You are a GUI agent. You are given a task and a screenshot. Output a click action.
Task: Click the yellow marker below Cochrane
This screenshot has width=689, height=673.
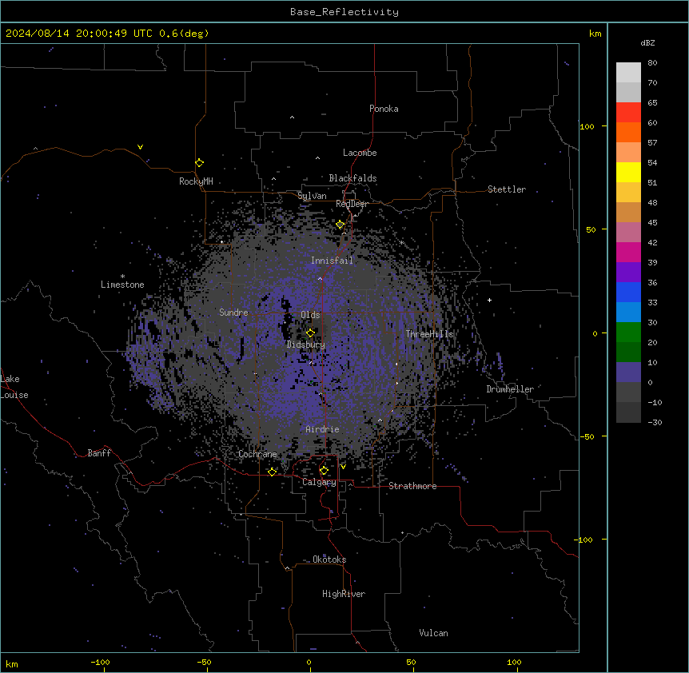pos(272,472)
